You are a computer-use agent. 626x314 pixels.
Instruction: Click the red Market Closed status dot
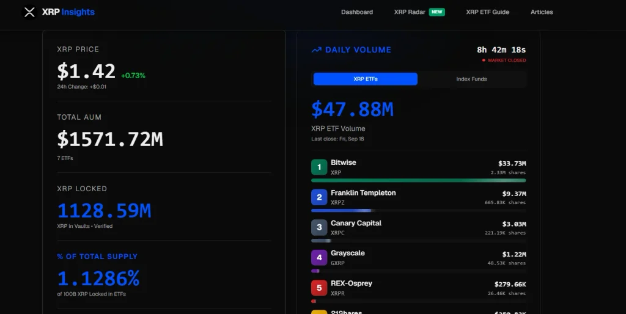(484, 60)
